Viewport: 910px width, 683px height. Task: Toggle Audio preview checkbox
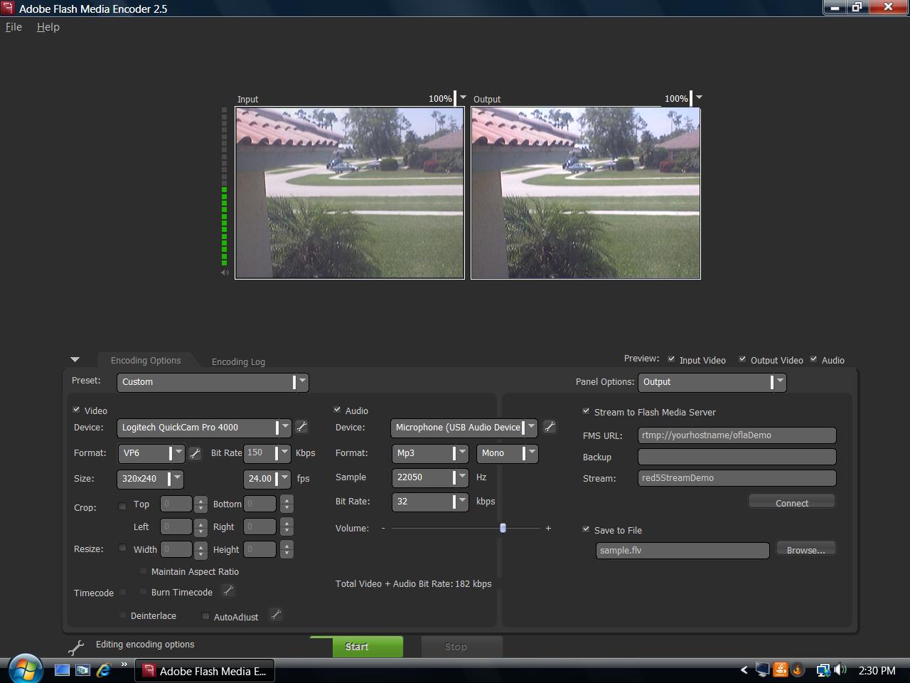(813, 359)
